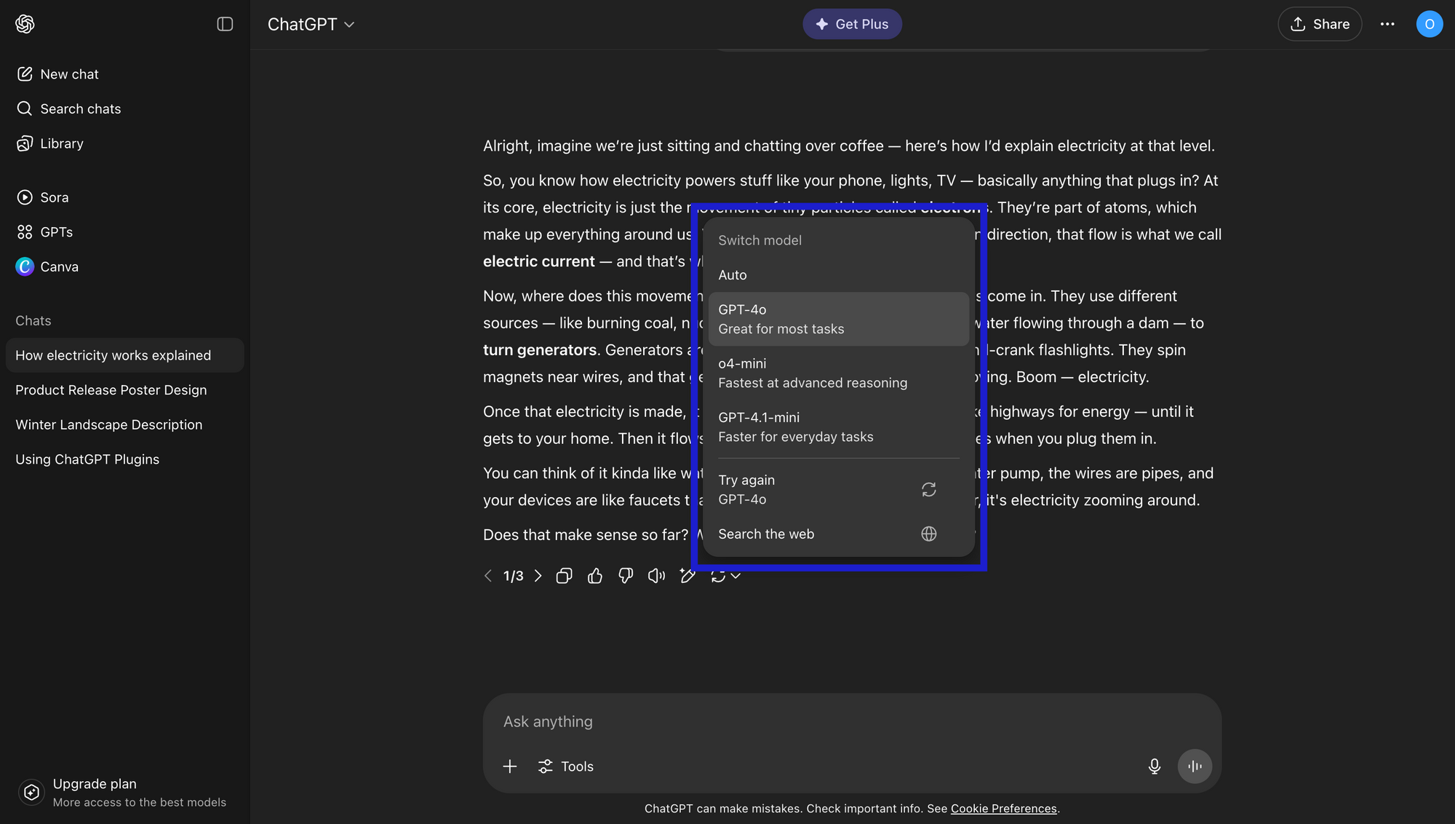Open the Library section

tap(61, 143)
